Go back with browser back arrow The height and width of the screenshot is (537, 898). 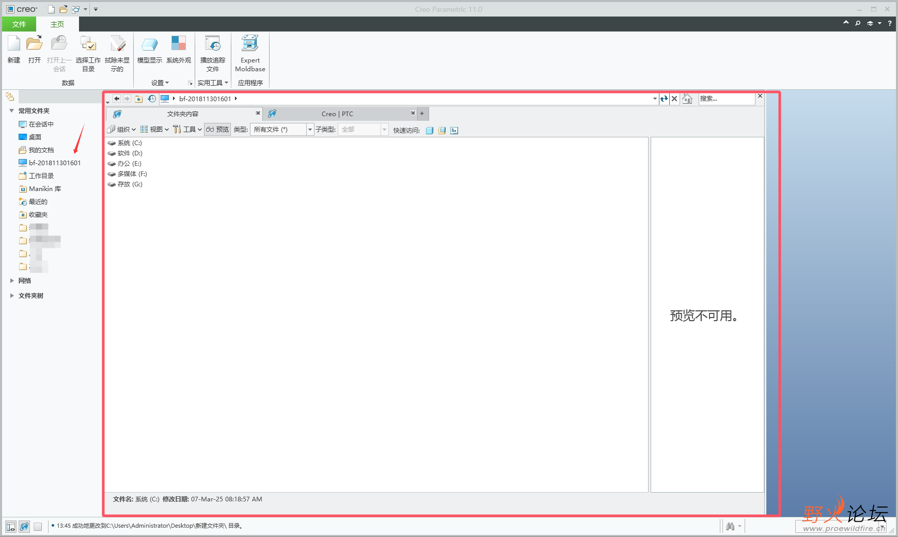point(117,99)
